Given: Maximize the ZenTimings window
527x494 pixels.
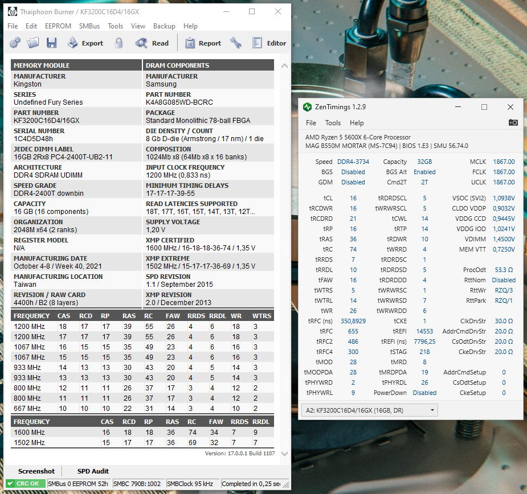Looking at the screenshot, I should coord(484,107).
